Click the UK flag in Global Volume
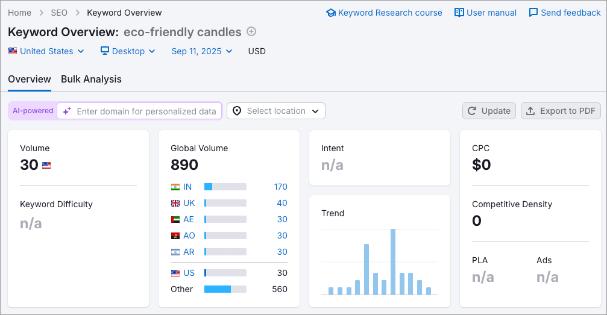Viewport: 607px width, 315px height. pyautogui.click(x=175, y=203)
